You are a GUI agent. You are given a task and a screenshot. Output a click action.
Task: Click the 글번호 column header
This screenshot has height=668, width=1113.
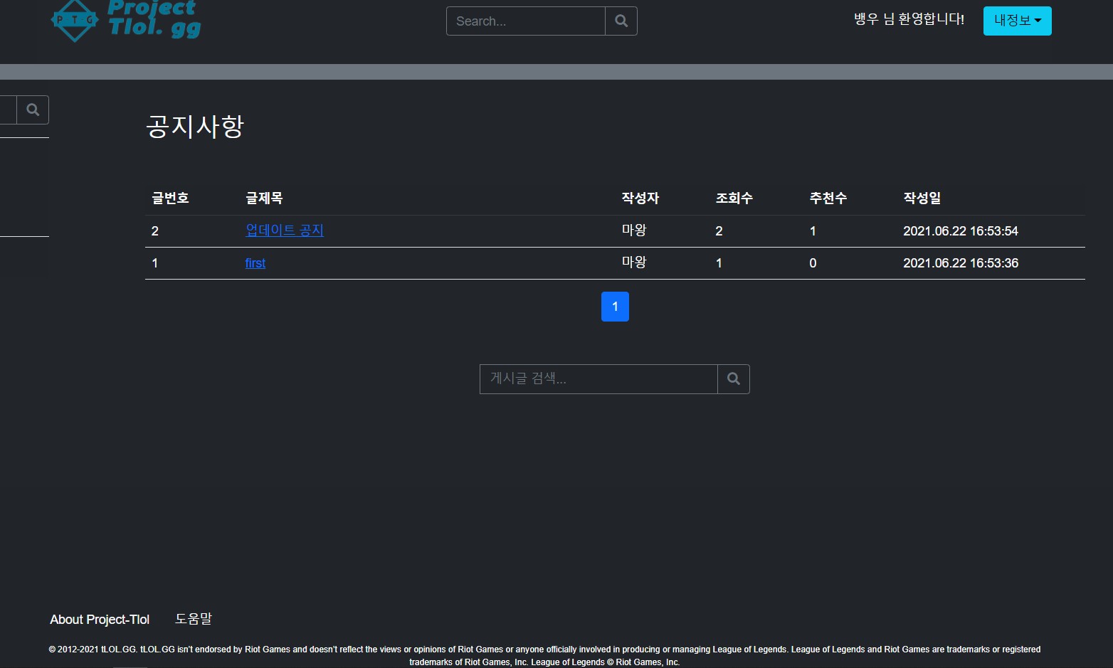(171, 198)
